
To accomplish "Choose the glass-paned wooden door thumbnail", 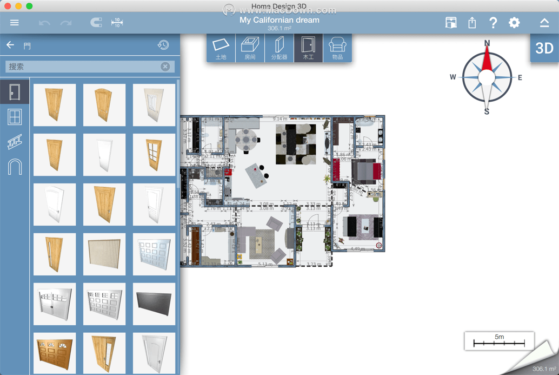I will click(154, 155).
